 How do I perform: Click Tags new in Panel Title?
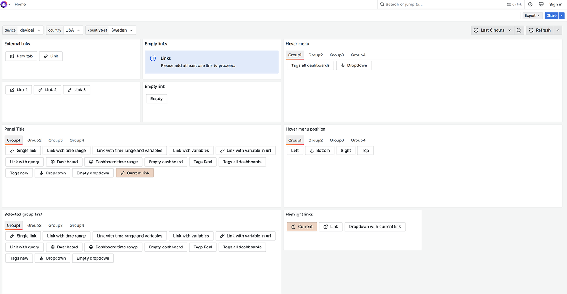pos(19,173)
